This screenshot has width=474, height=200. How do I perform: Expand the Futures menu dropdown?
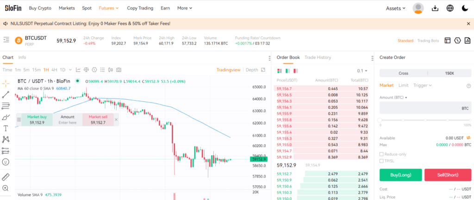pos(108,8)
